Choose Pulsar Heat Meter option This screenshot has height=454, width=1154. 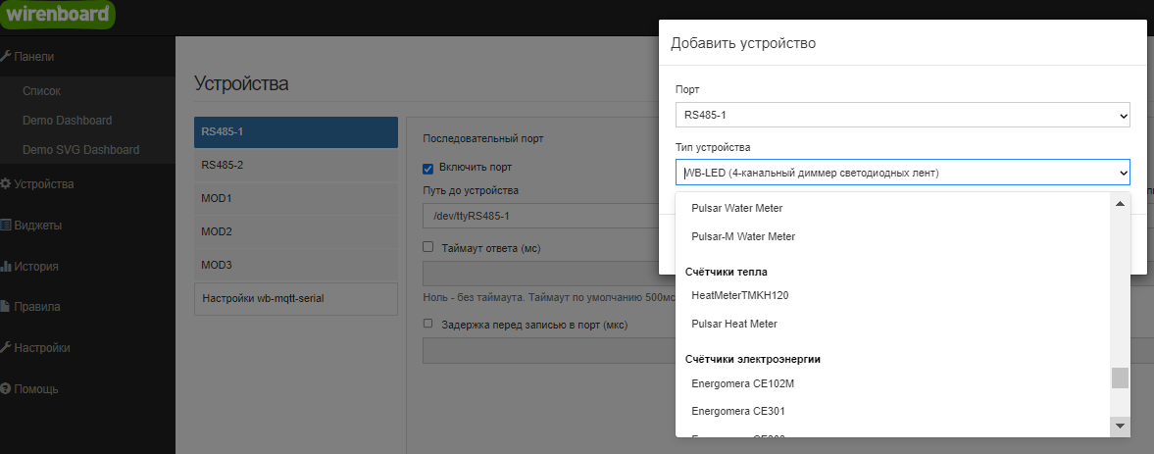click(x=734, y=324)
